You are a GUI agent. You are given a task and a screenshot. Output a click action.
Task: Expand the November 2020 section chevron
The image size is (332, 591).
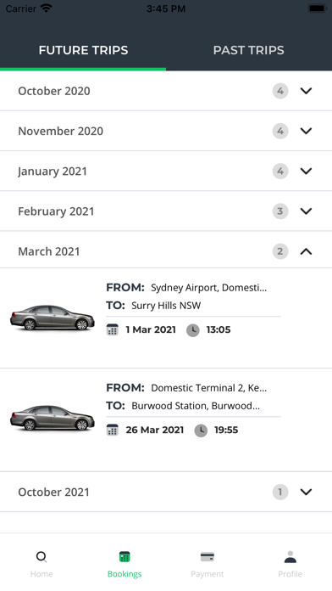pyautogui.click(x=307, y=131)
